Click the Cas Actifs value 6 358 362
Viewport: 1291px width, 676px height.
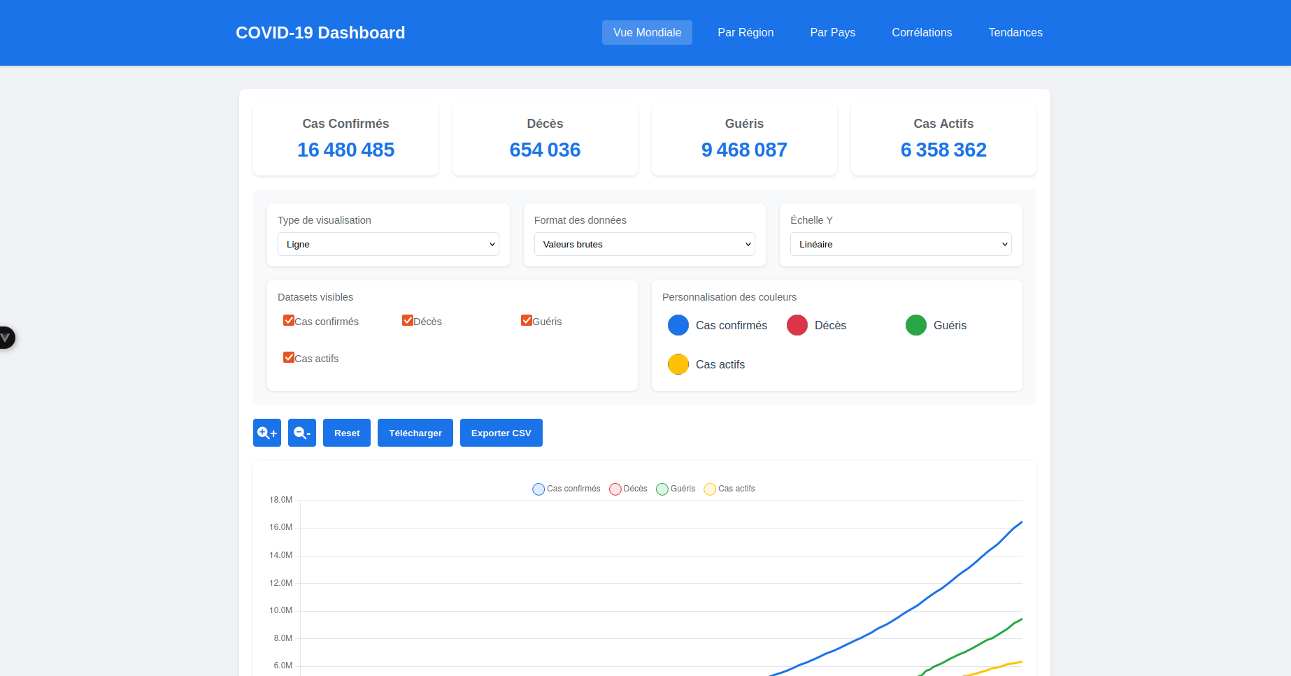[943, 150]
